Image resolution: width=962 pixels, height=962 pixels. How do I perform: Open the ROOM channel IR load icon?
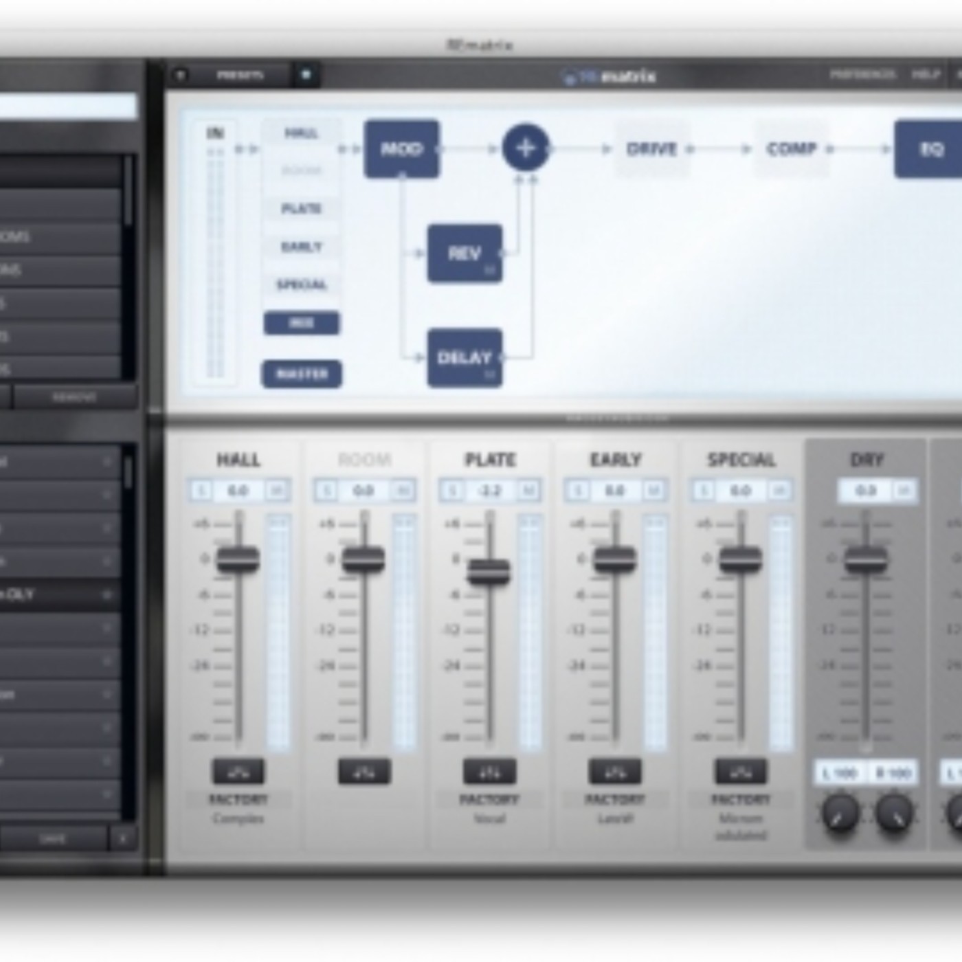pos(363,772)
